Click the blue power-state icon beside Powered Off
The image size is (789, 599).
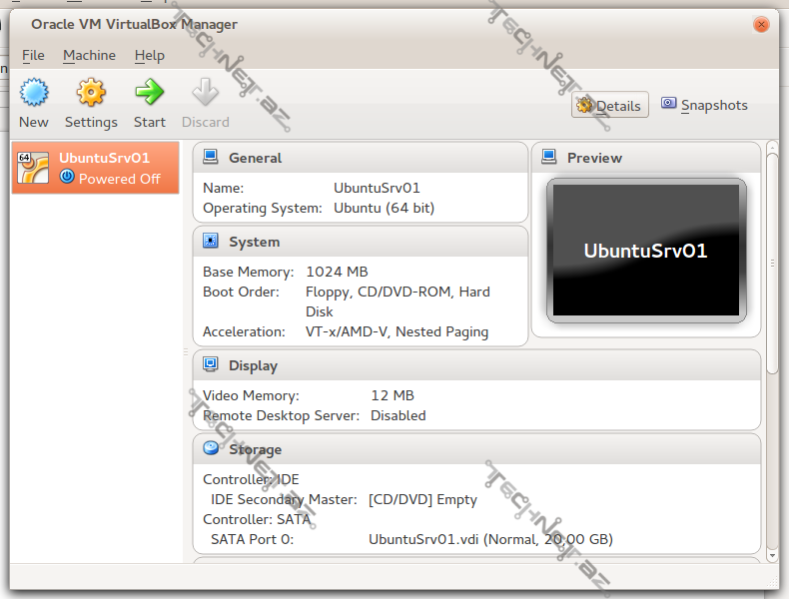click(67, 177)
